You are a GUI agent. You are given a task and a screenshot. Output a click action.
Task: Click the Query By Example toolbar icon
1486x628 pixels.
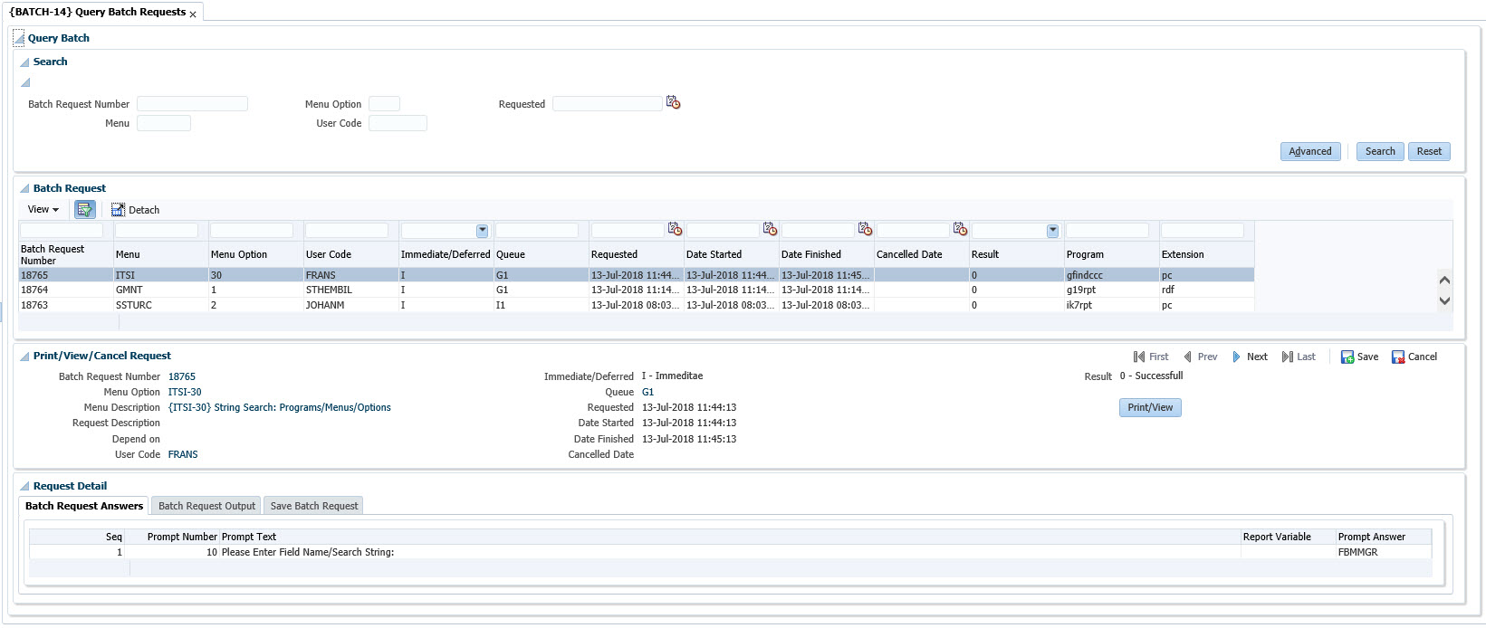point(84,210)
